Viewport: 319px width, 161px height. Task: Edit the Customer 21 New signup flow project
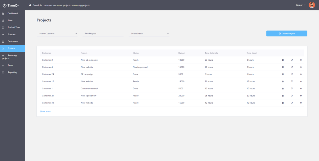[x=292, y=96]
